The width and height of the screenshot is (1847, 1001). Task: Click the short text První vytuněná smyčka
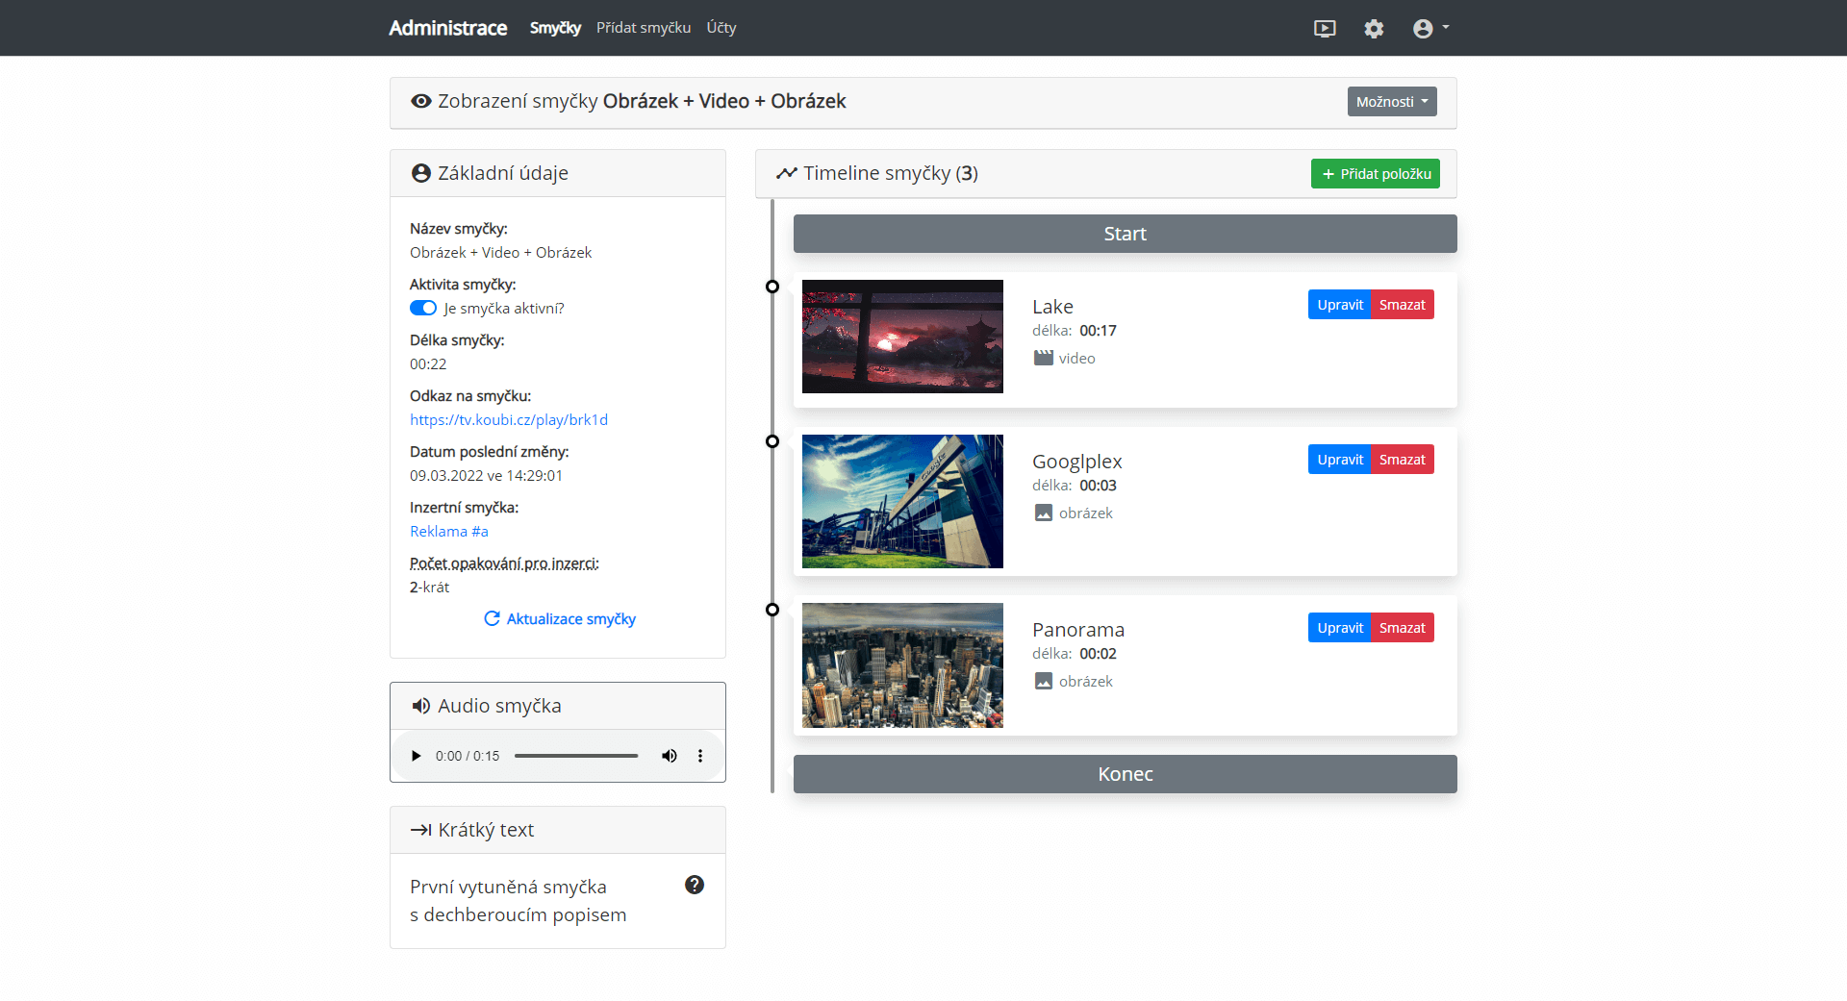508,887
